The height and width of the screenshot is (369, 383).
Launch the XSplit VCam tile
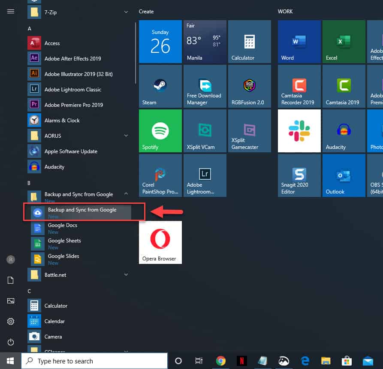(205, 131)
